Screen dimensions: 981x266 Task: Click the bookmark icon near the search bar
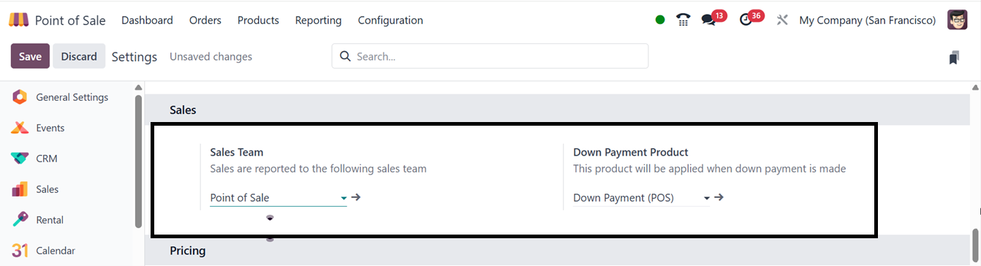click(x=954, y=57)
